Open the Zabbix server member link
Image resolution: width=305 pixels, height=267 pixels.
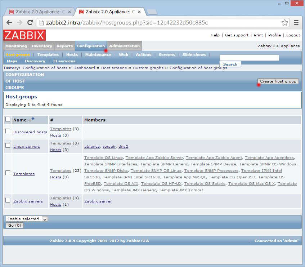tap(98, 201)
